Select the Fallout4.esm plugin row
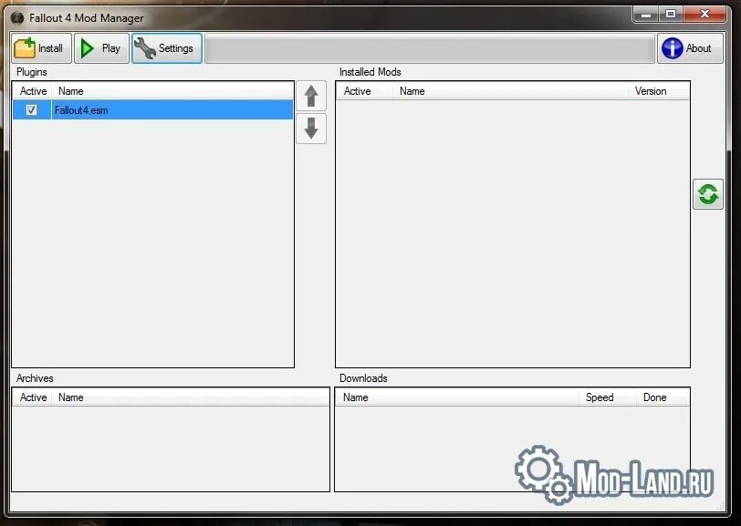741x526 pixels. coord(152,110)
